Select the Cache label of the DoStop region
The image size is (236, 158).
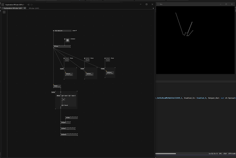pyautogui.click(x=82, y=69)
